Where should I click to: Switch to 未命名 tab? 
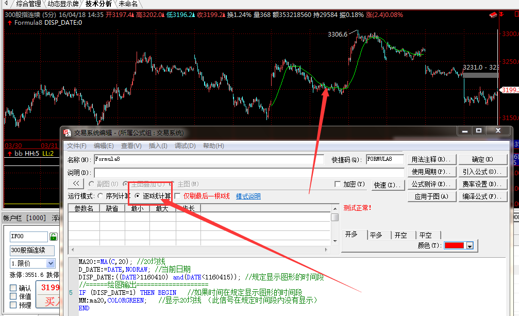(x=128, y=4)
